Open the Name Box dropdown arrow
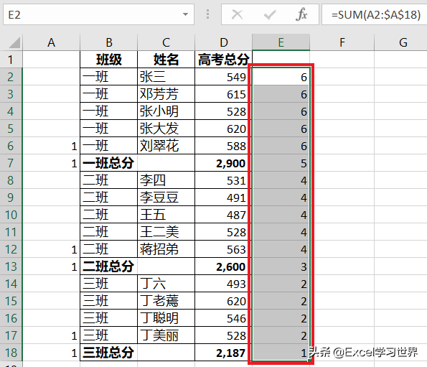 coord(185,14)
